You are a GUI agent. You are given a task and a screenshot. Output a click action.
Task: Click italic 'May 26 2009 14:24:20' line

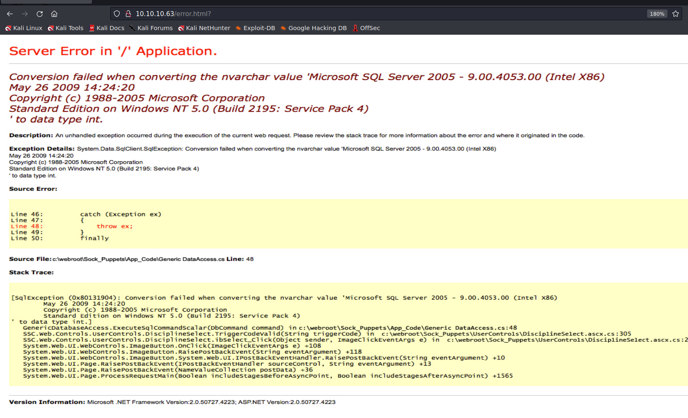click(72, 87)
